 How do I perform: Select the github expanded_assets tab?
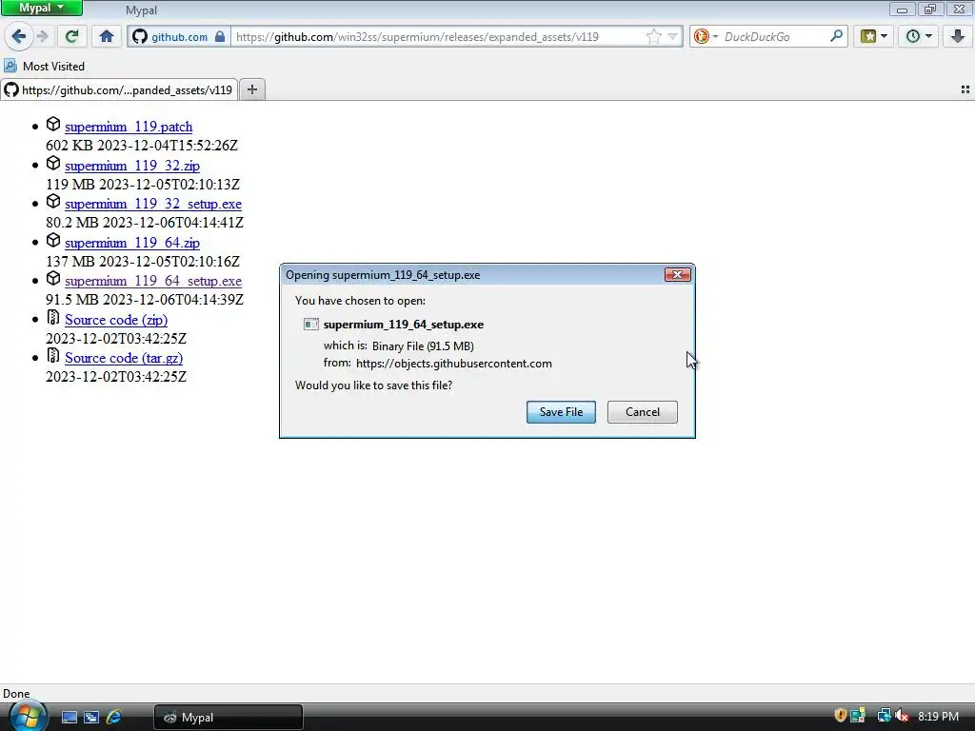[119, 90]
